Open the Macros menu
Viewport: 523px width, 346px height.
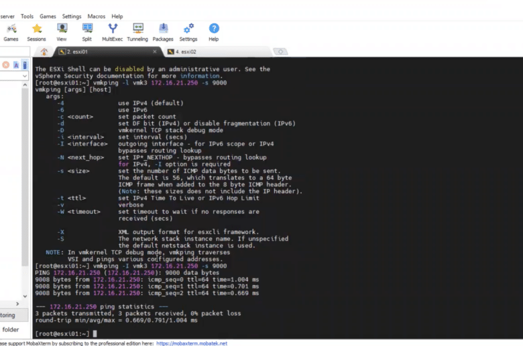pos(97,16)
